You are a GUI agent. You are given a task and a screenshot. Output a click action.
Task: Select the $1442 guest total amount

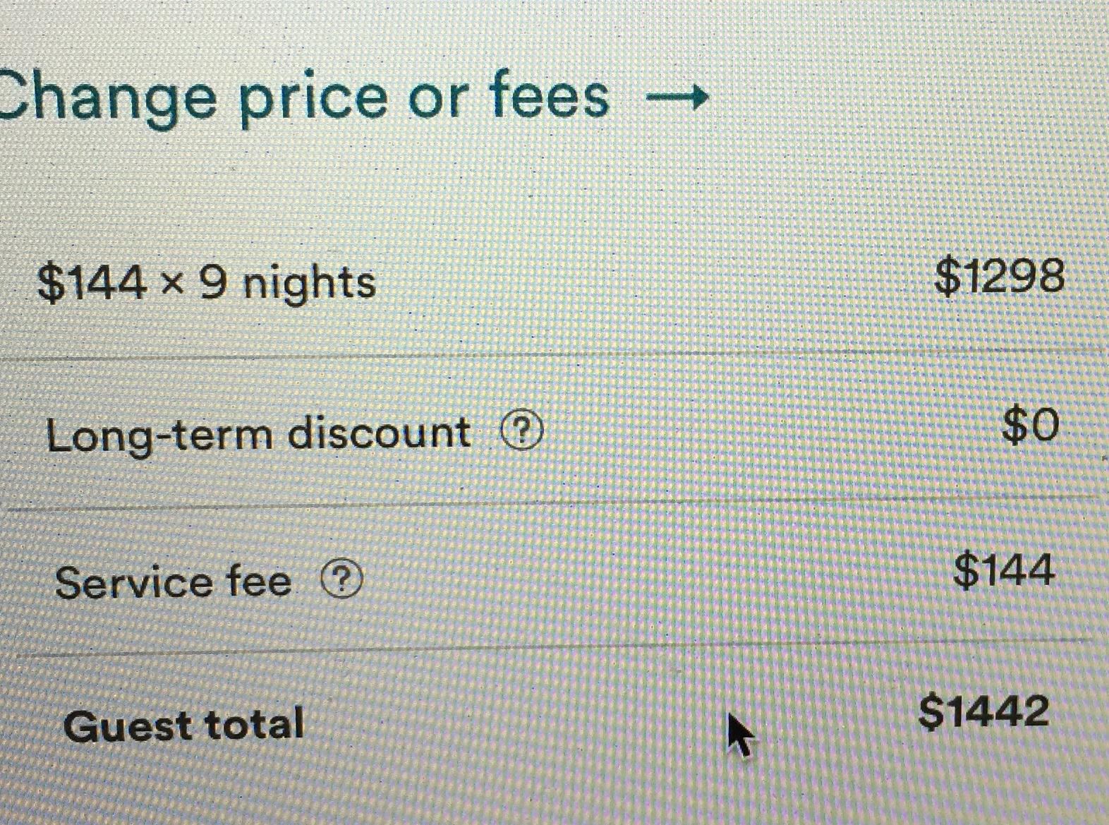[983, 711]
